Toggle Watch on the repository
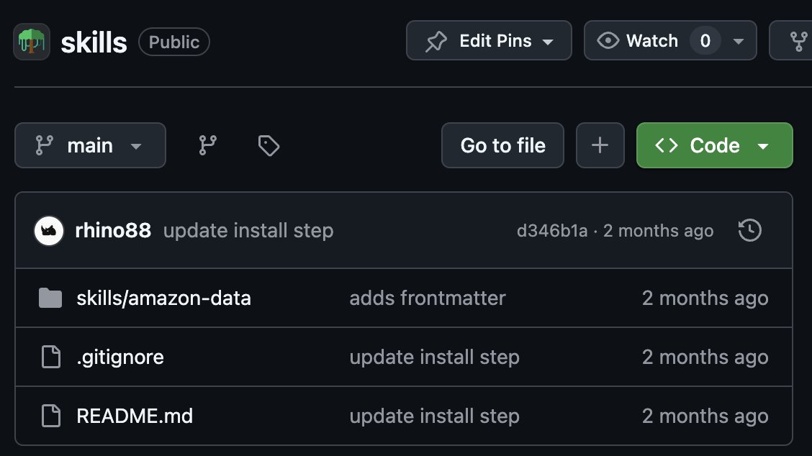The height and width of the screenshot is (456, 812). coord(638,41)
